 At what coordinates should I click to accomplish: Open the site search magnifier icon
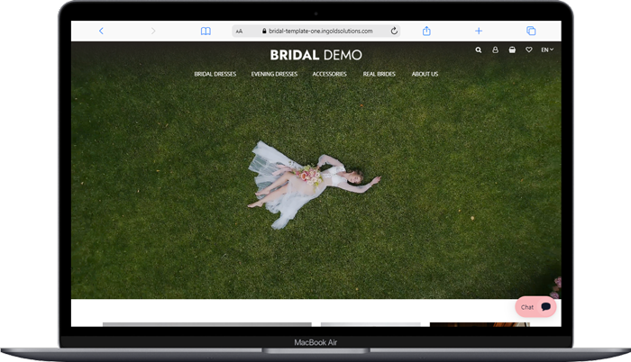click(x=478, y=50)
